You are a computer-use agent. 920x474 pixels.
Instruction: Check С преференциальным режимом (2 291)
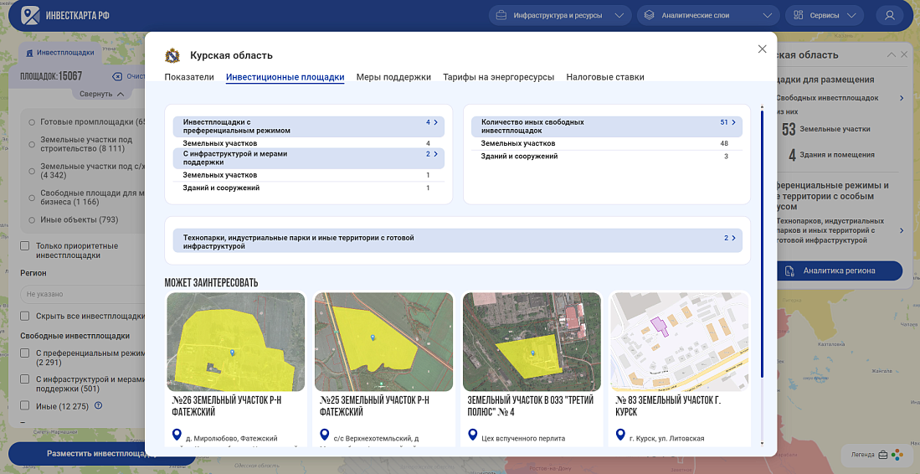pyautogui.click(x=24, y=353)
